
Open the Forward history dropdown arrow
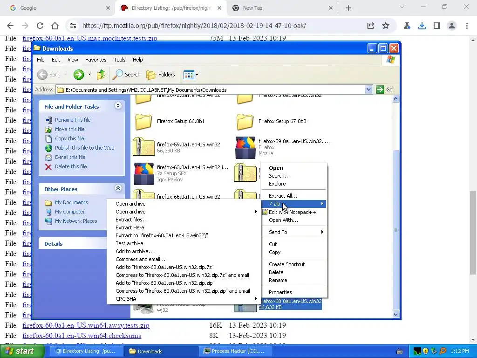coord(89,75)
